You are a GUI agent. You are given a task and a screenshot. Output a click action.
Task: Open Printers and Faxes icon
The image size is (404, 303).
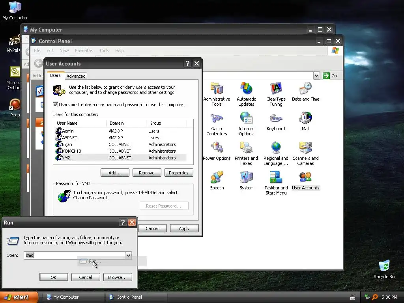[246, 153]
